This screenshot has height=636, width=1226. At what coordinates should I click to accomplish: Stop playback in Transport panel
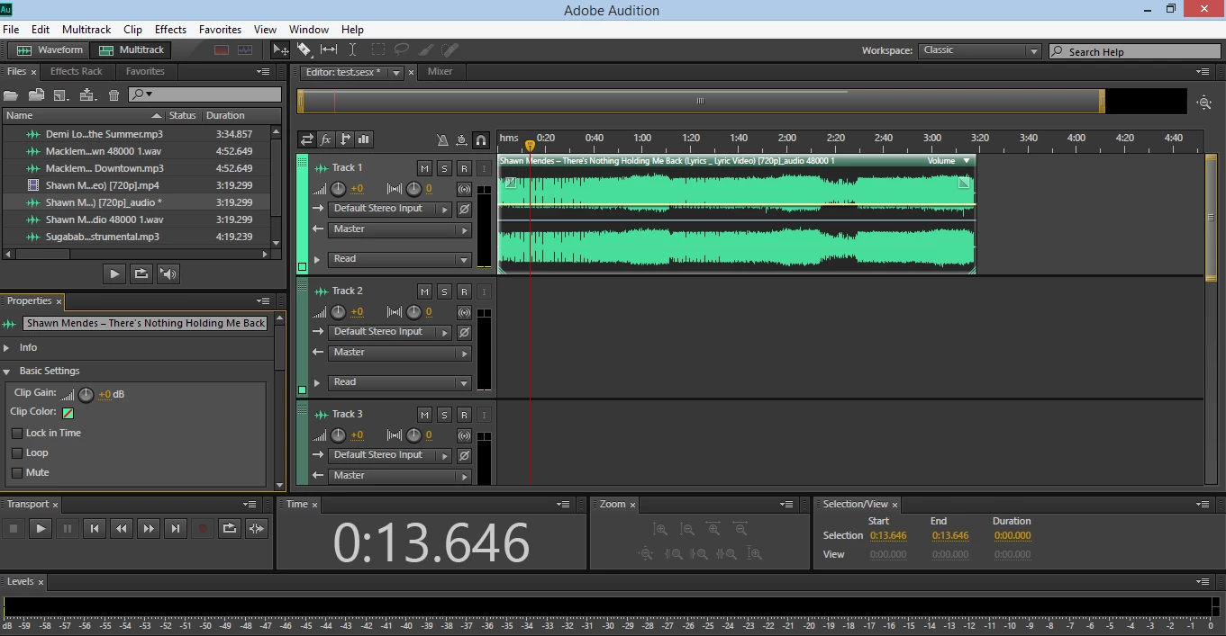[14, 529]
